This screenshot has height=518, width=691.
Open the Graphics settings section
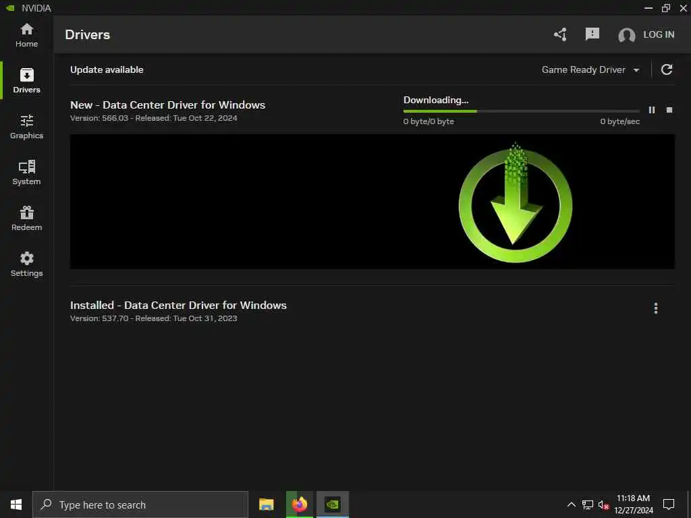click(x=26, y=127)
